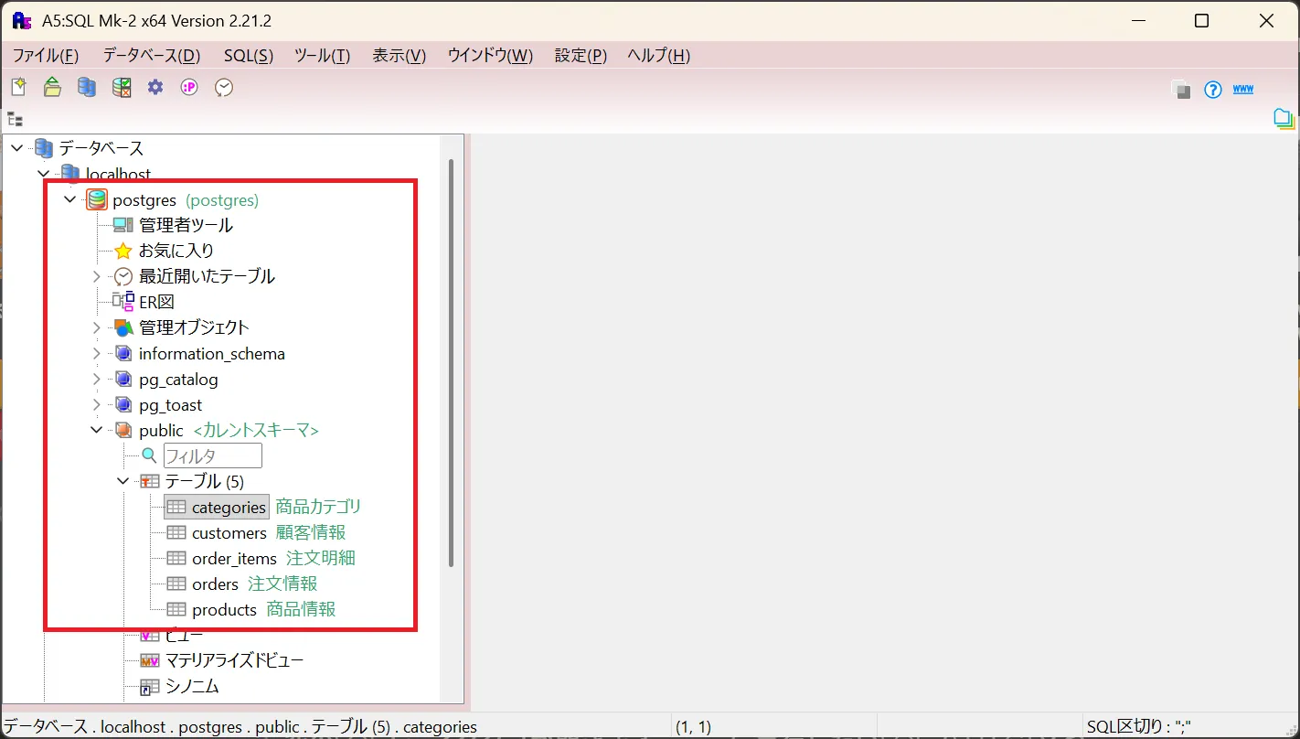Open the ツール(T) menu
This screenshot has height=739, width=1300.
(322, 56)
